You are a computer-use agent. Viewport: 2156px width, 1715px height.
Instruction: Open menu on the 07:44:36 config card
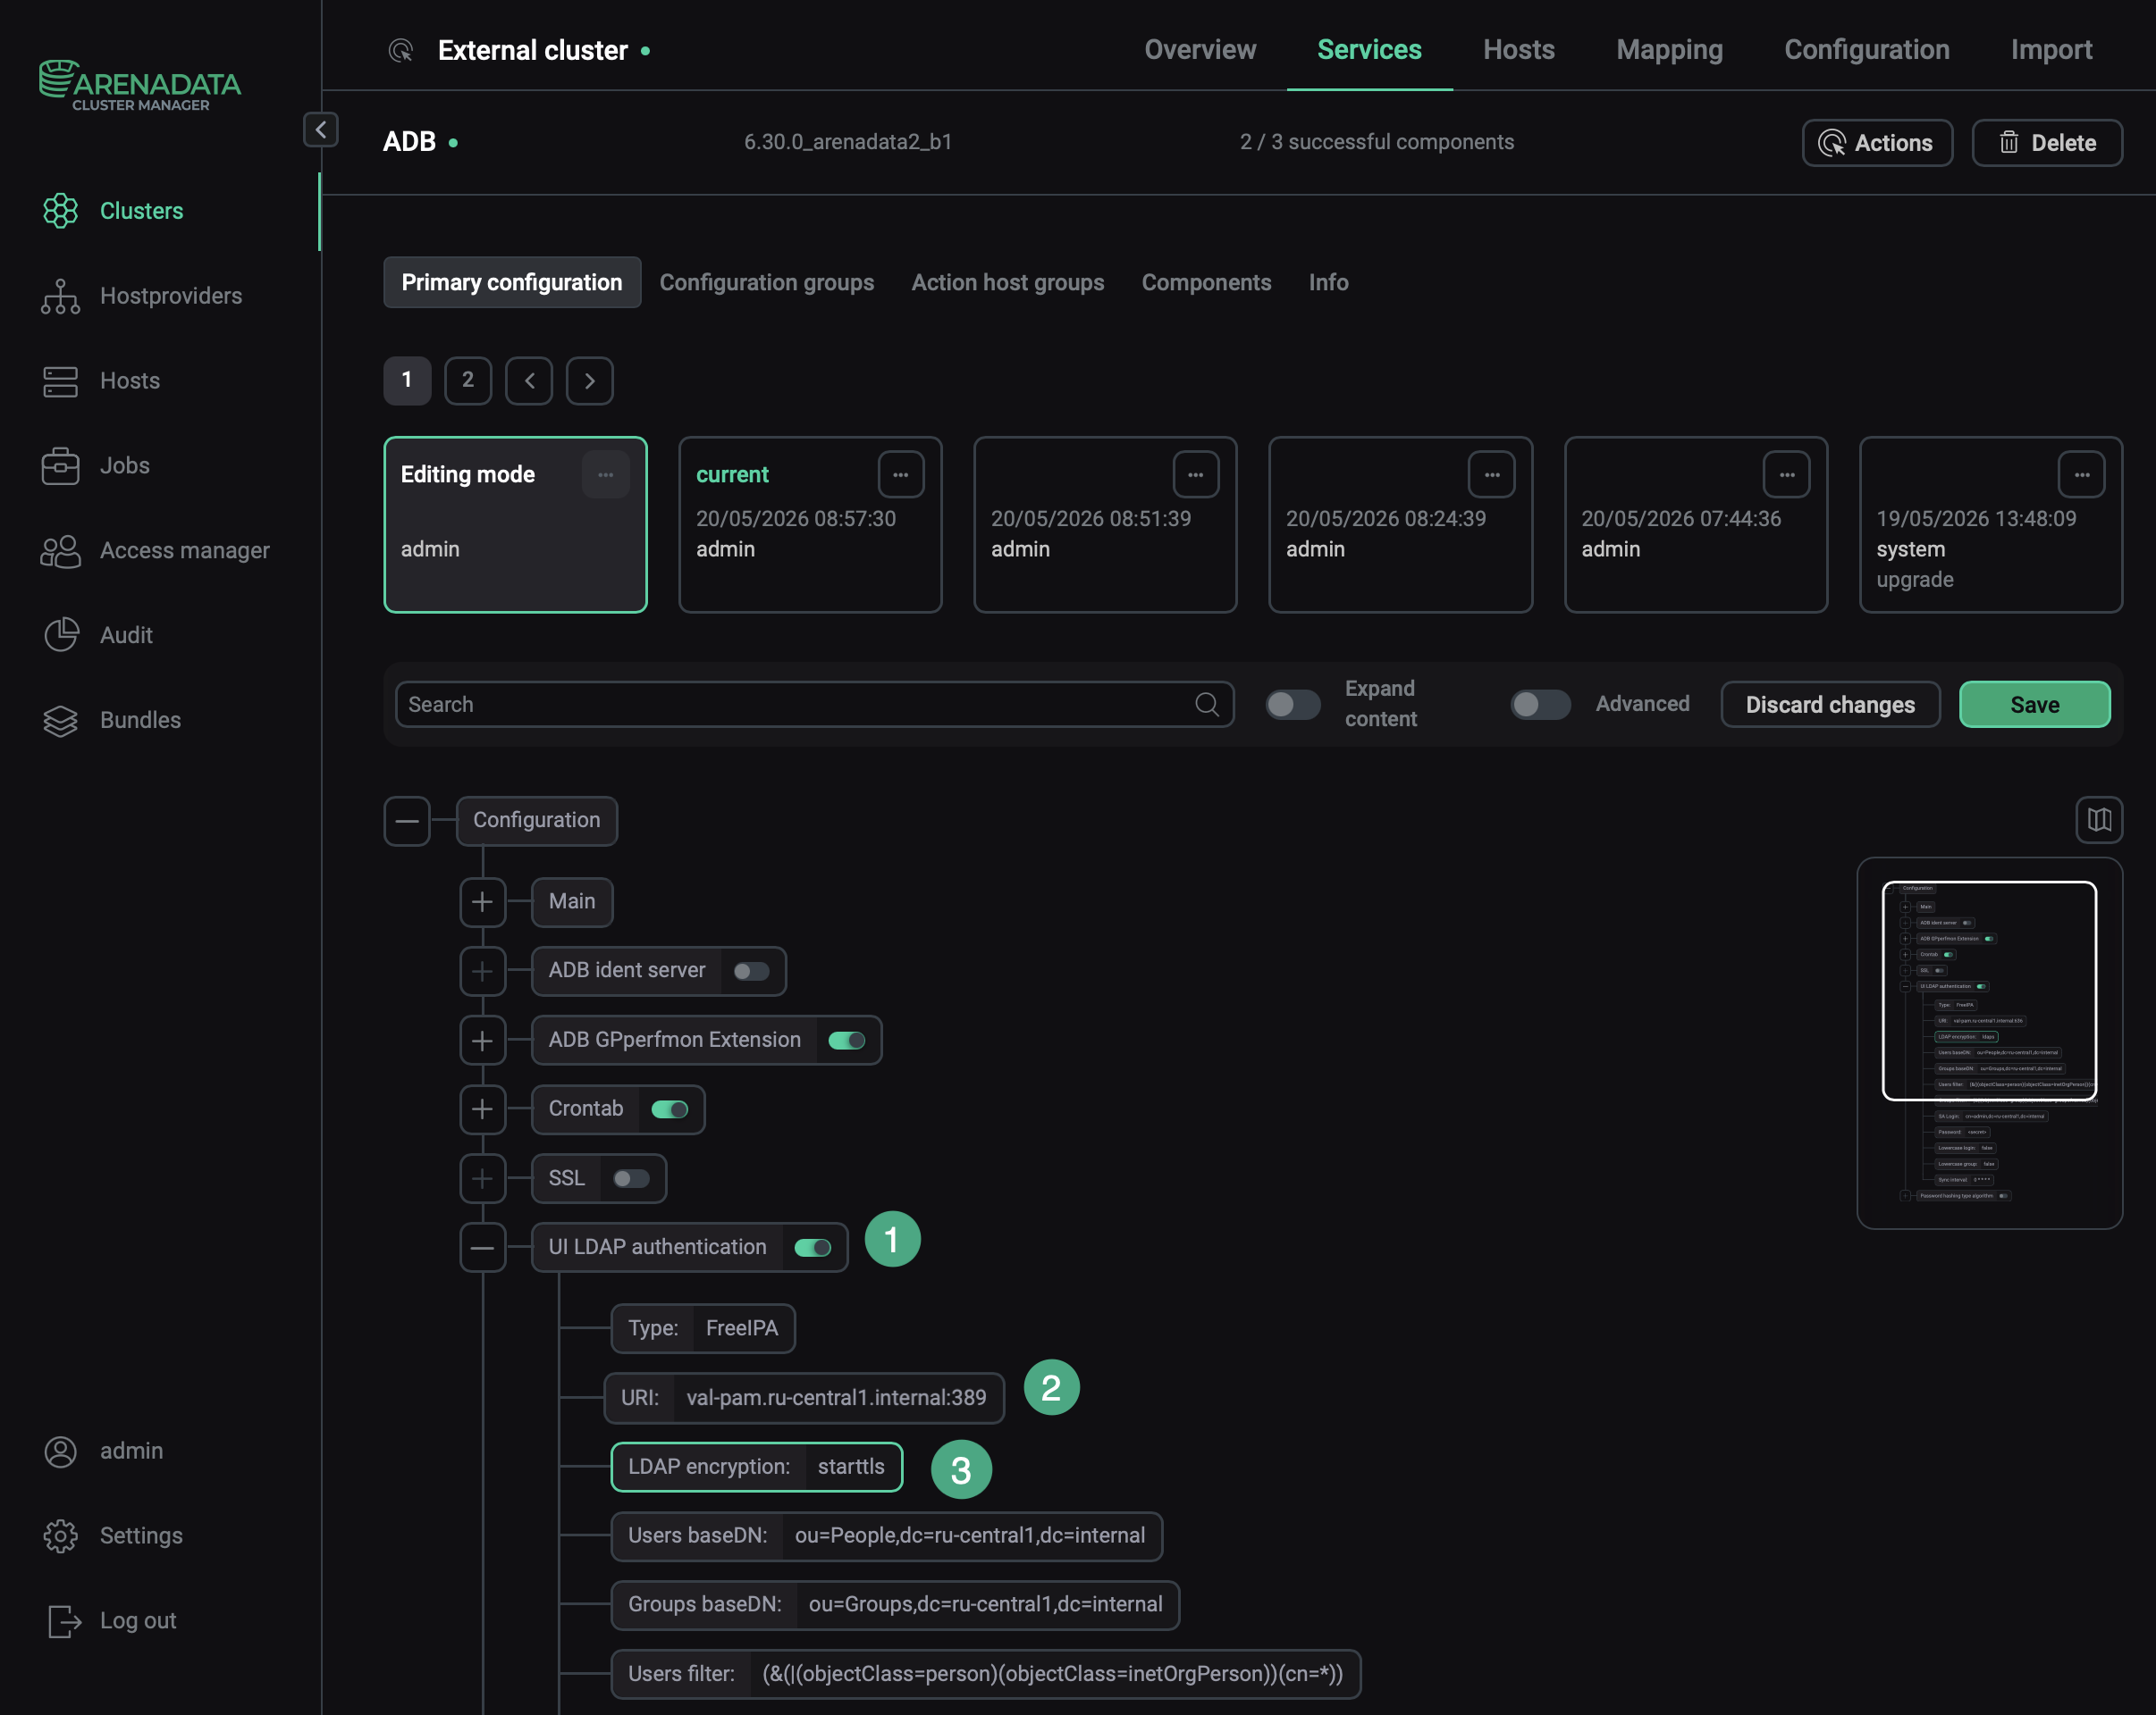[x=1787, y=474]
